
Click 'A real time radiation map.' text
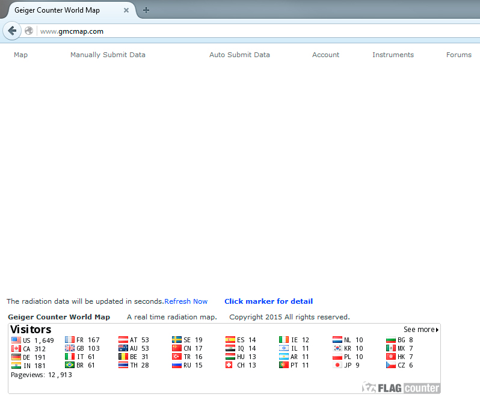[x=172, y=317]
